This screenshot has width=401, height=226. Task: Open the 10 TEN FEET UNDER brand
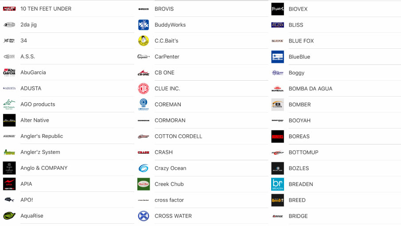(x=46, y=9)
